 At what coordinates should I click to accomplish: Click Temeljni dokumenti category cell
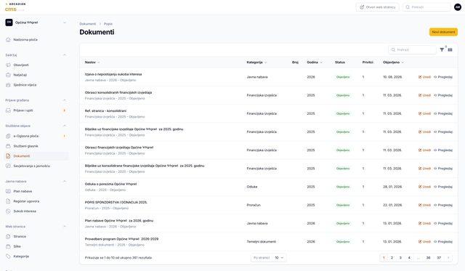click(x=262, y=242)
